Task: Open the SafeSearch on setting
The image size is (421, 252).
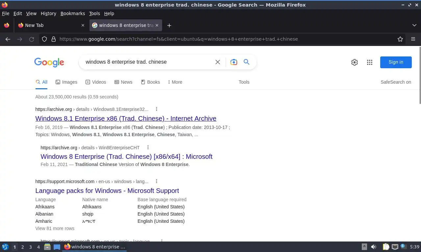Action: pos(396,82)
